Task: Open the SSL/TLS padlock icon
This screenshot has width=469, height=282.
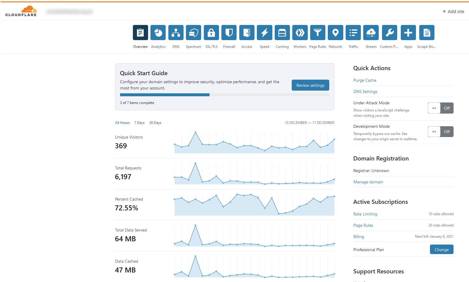Action: pos(211,32)
